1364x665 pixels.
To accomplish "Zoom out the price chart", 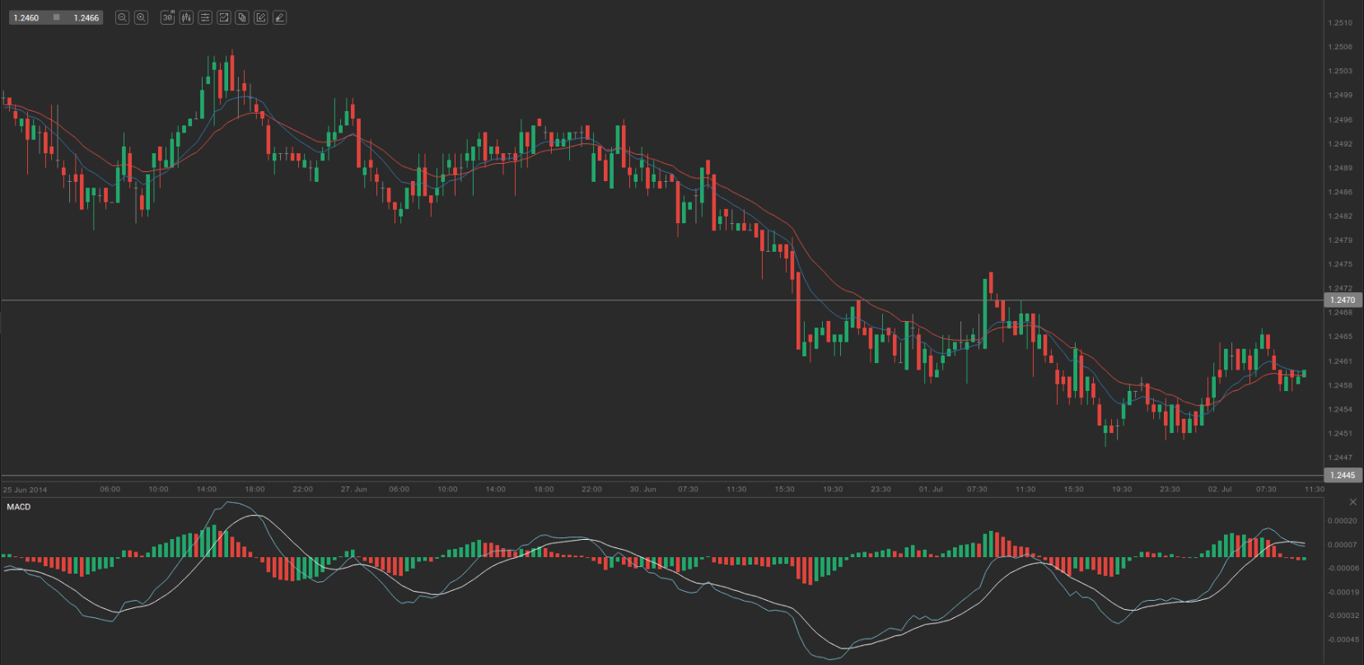I will (x=122, y=17).
